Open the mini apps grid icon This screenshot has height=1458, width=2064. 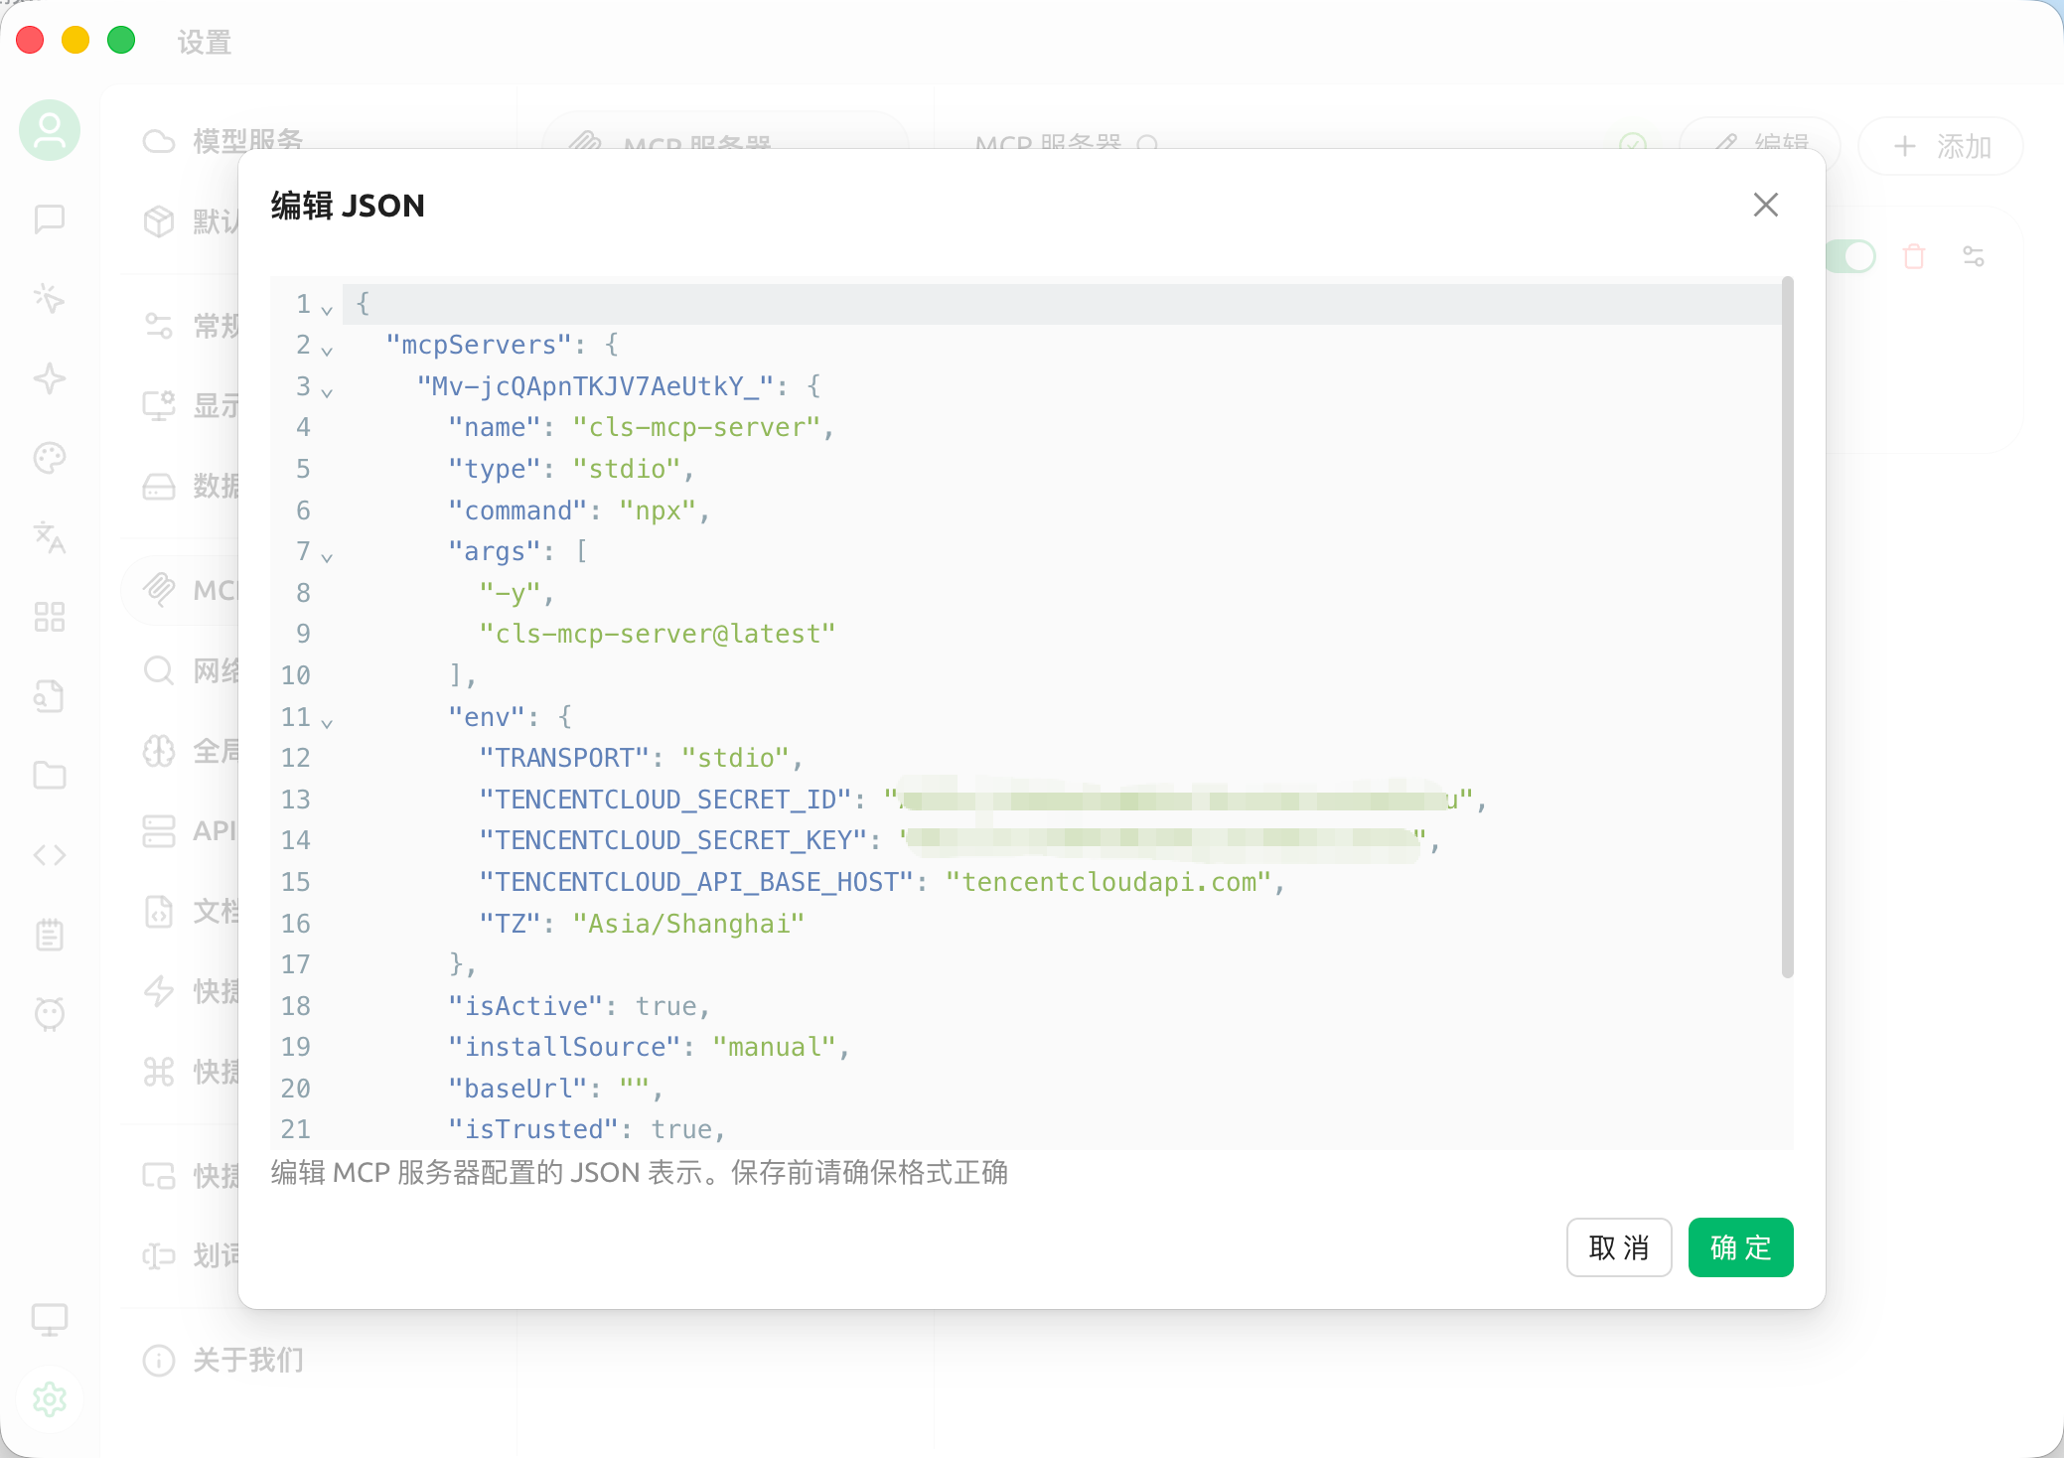tap(50, 617)
